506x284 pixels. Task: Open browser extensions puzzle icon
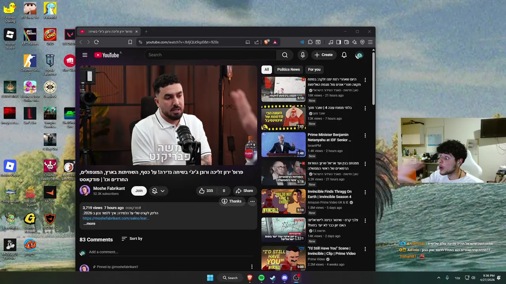tap(310, 42)
